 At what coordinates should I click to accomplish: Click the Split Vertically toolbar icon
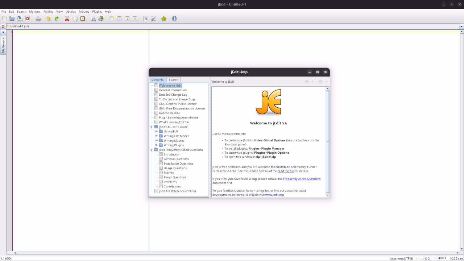(x=135, y=18)
